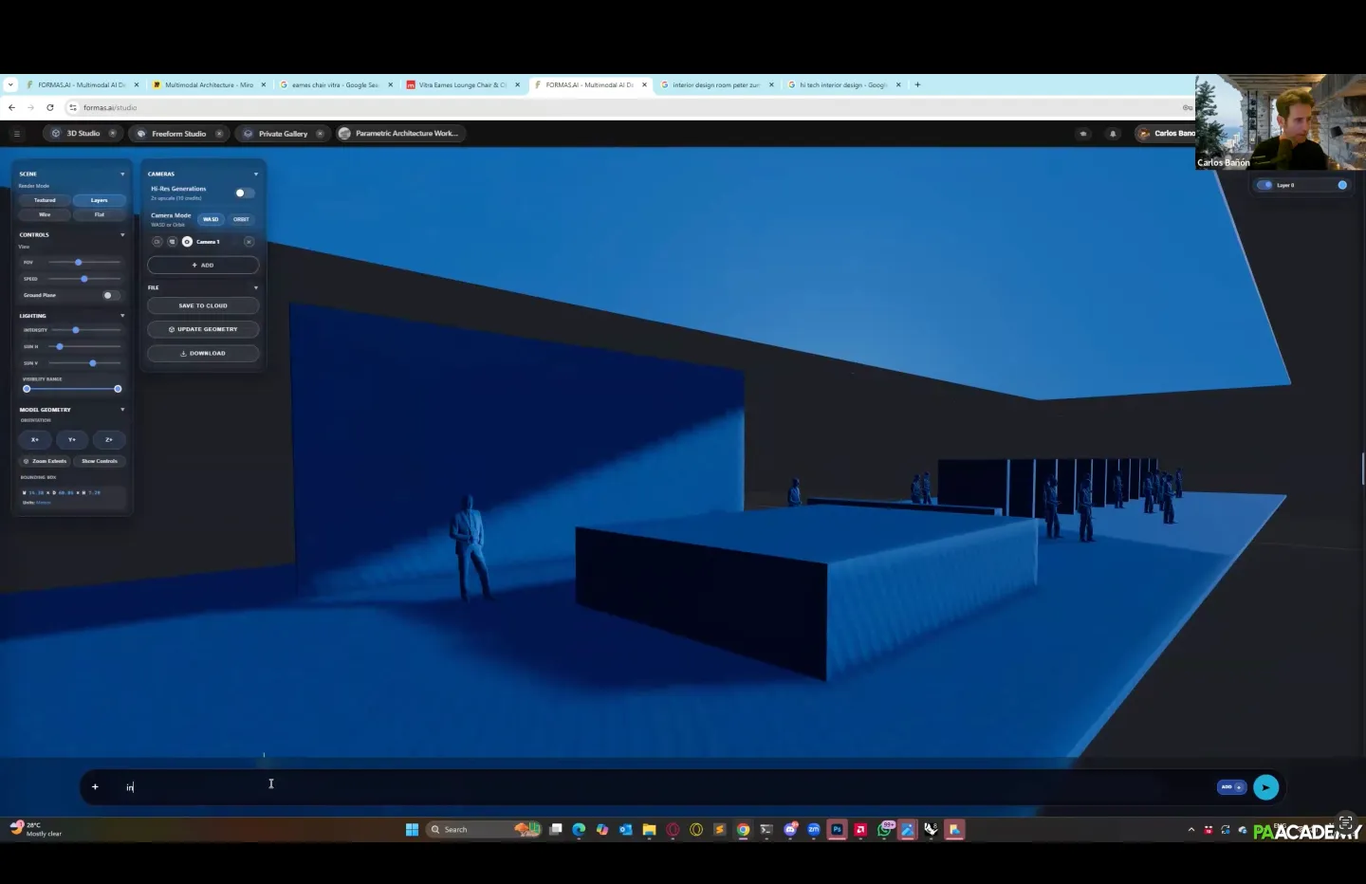Open the graduation cap tutorials icon
1366x884 pixels.
point(1083,134)
